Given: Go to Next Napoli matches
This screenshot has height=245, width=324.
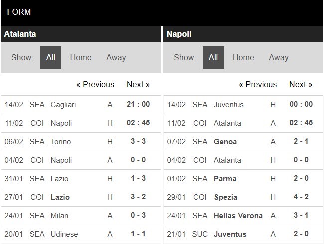Looking at the screenshot, I should [x=301, y=84].
